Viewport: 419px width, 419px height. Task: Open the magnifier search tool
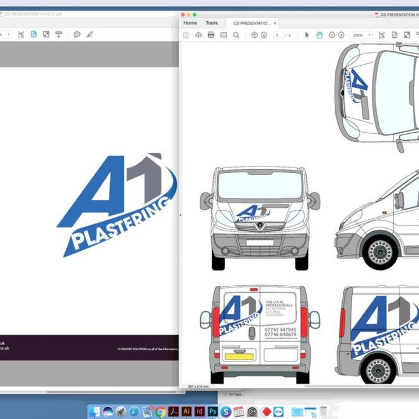pos(236,35)
